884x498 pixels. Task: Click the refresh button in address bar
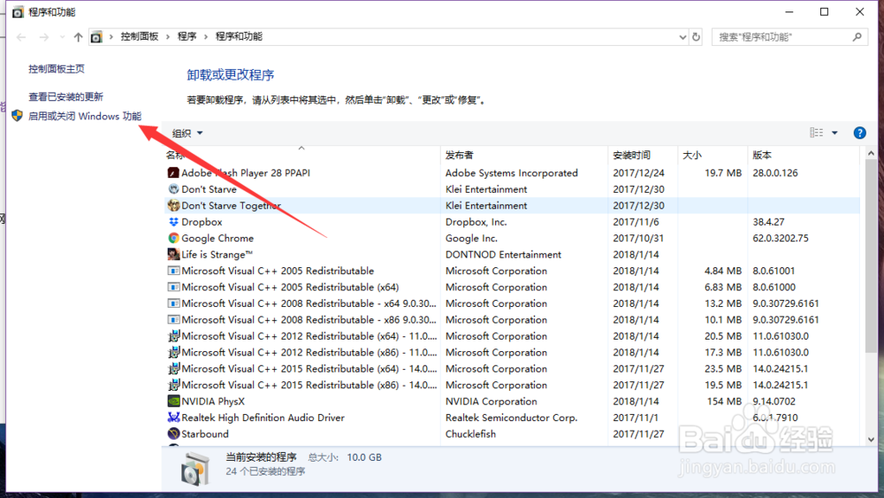697,36
